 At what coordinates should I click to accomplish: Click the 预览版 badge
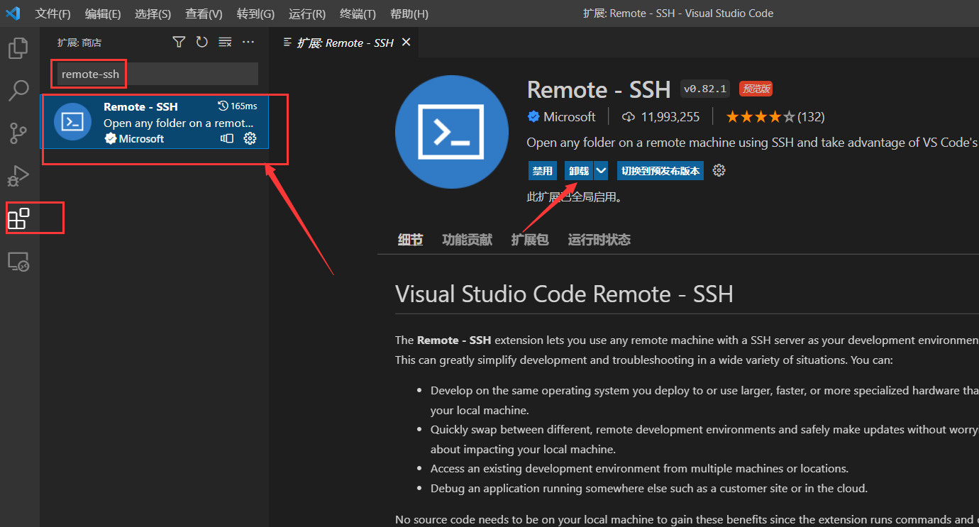(x=756, y=89)
